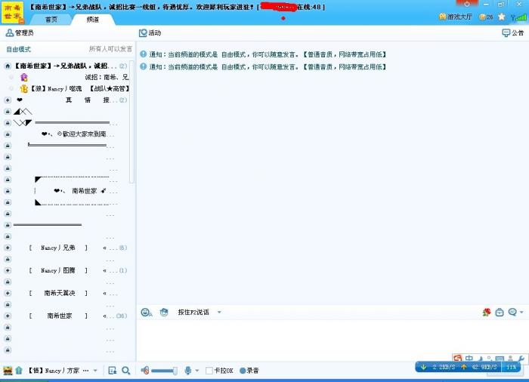
Task: Select the Nancy丿兄弟 channel name
Action: pyautogui.click(x=58, y=248)
